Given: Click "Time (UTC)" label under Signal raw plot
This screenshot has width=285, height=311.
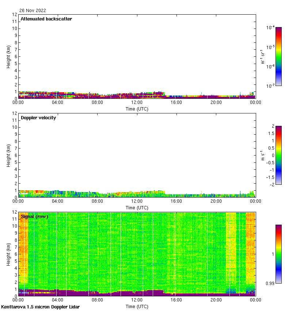Looking at the screenshot, I should click(x=137, y=306).
